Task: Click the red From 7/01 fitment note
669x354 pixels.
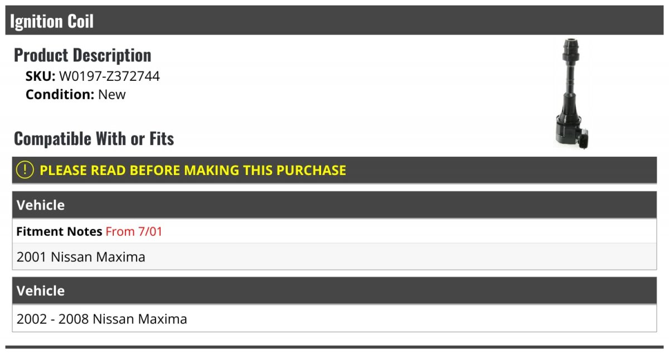Action: point(134,231)
